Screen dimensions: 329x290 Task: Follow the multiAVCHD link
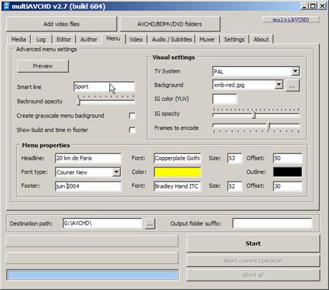click(291, 20)
